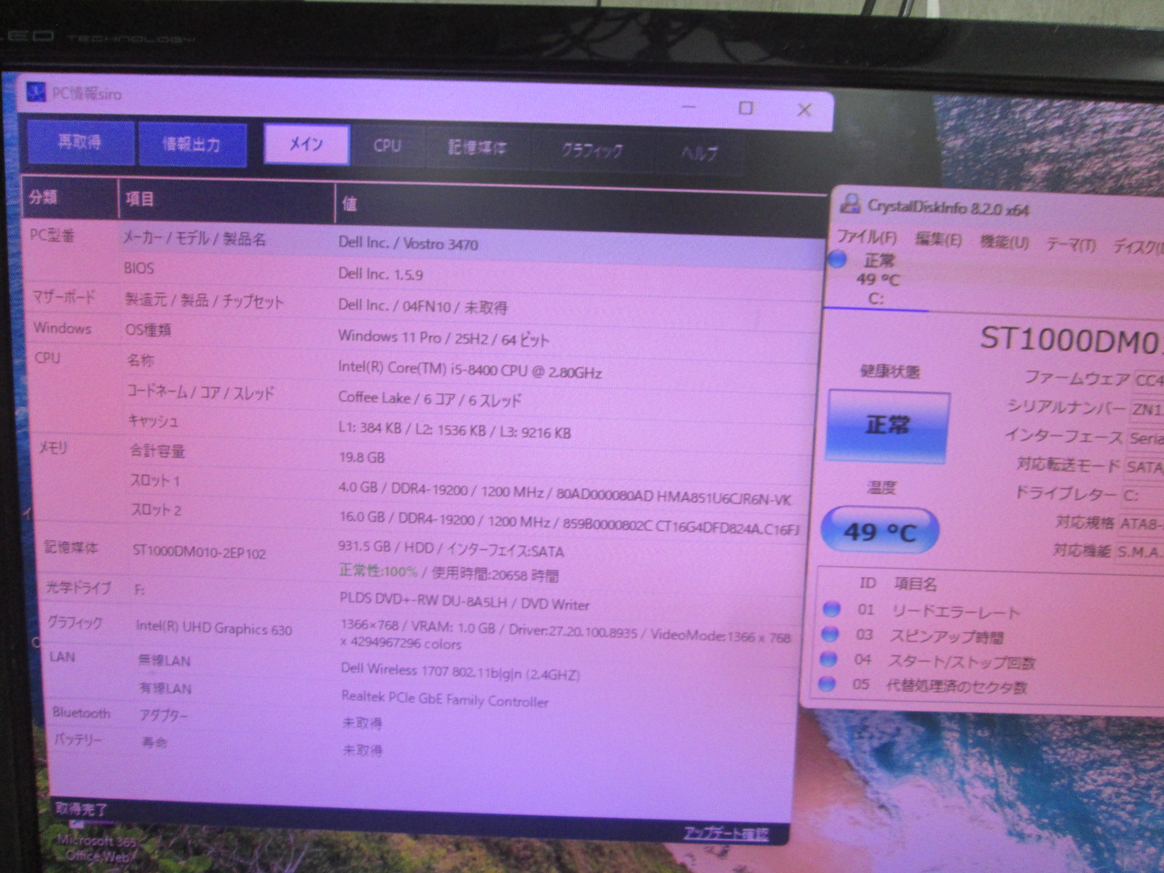
Task: Open the 機能(U) menu in CrystalDiskInfo
Action: pos(1004,242)
